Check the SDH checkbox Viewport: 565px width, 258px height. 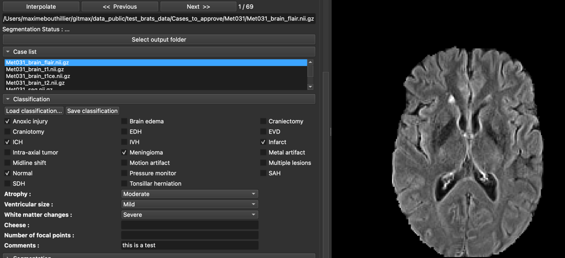[x=7, y=183]
